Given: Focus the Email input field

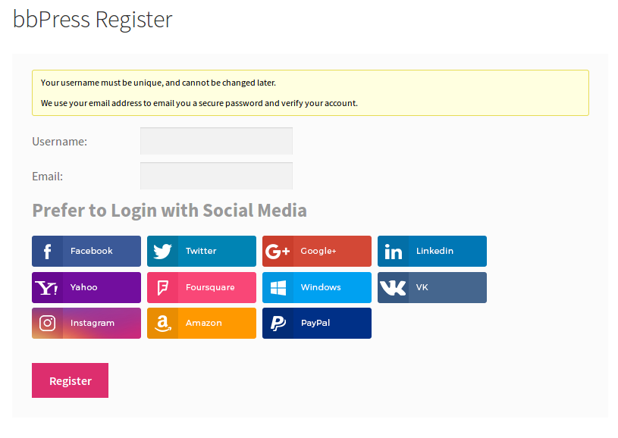Looking at the screenshot, I should 216,176.
